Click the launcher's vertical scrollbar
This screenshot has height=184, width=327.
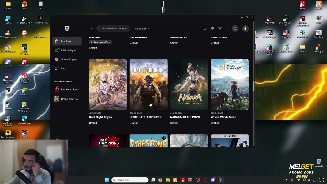(254, 86)
